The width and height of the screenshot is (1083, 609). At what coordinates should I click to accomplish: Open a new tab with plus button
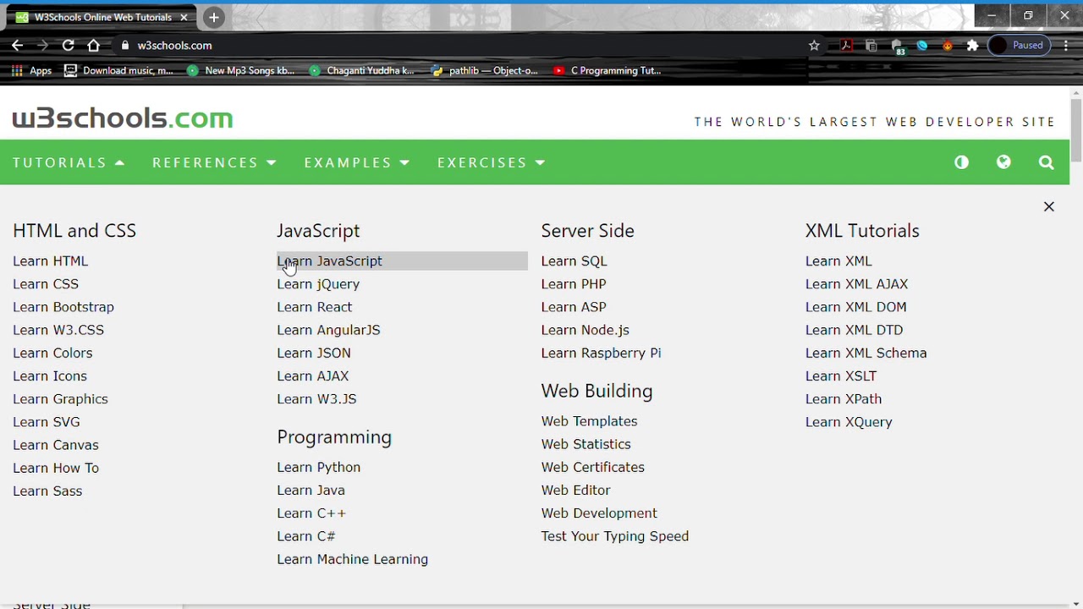(x=214, y=17)
